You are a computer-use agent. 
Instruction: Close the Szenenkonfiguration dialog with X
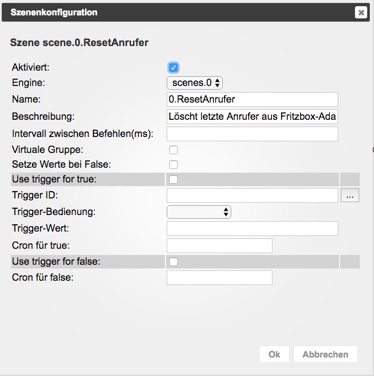click(360, 12)
